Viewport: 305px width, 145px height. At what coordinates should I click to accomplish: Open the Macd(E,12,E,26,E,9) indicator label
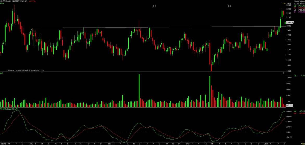9,108
